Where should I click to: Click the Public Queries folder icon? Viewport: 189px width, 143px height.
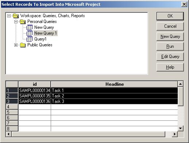pos(23,45)
